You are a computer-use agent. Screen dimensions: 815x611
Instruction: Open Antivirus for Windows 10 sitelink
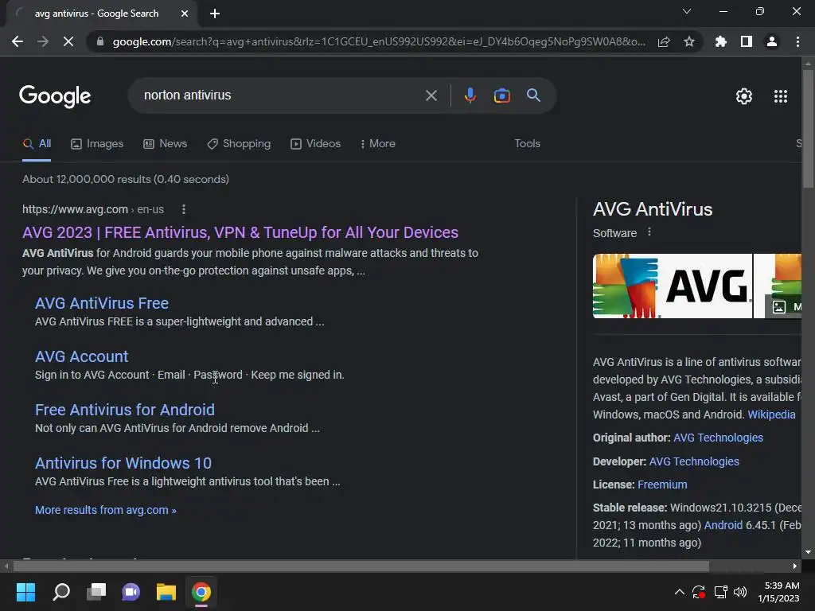click(123, 464)
